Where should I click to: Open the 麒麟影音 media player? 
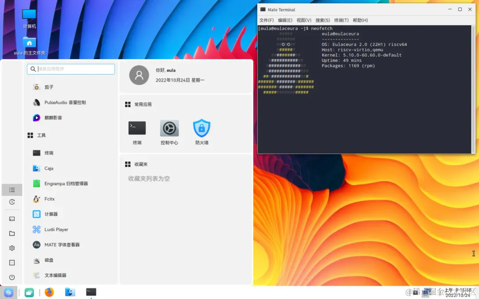53,117
